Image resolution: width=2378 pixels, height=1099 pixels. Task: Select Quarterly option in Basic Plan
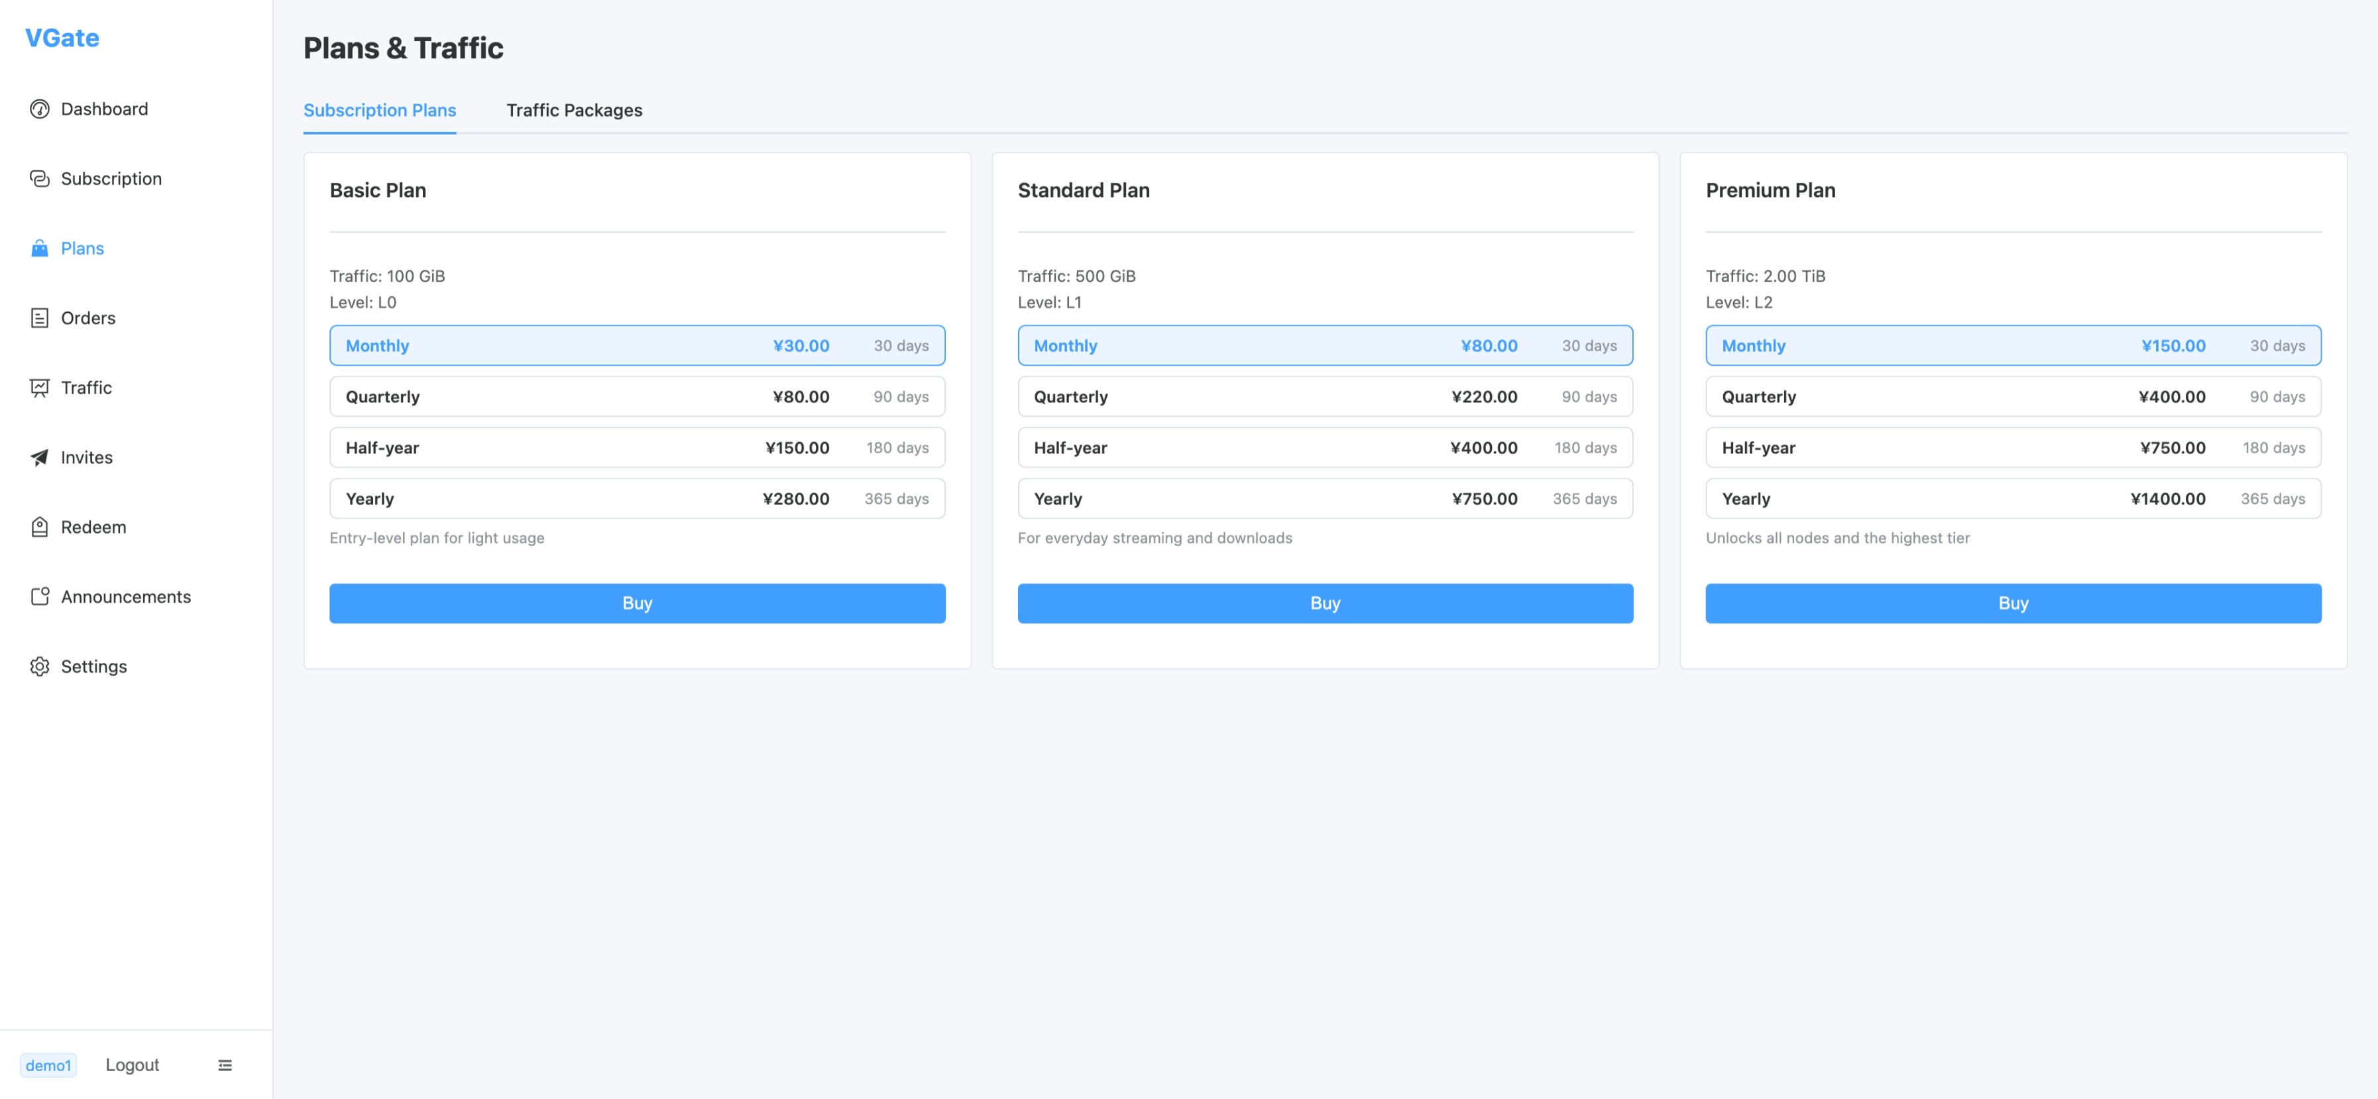[637, 396]
